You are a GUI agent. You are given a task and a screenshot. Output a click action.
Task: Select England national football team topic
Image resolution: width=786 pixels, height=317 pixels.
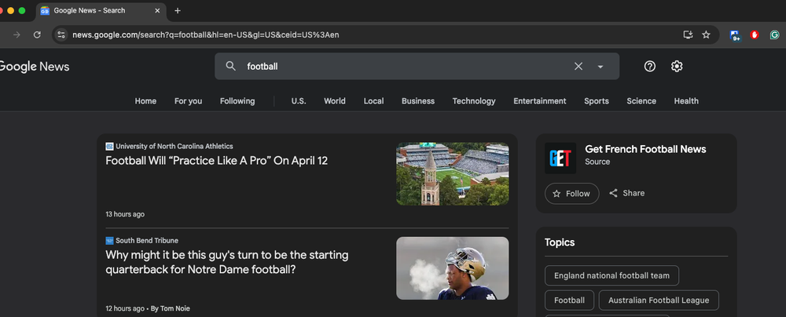point(612,276)
